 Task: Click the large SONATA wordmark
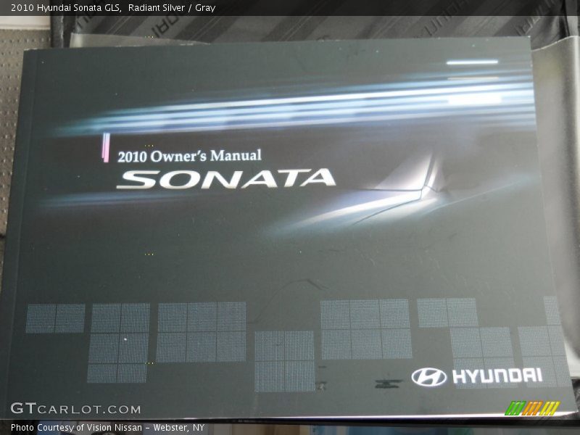[x=226, y=179]
